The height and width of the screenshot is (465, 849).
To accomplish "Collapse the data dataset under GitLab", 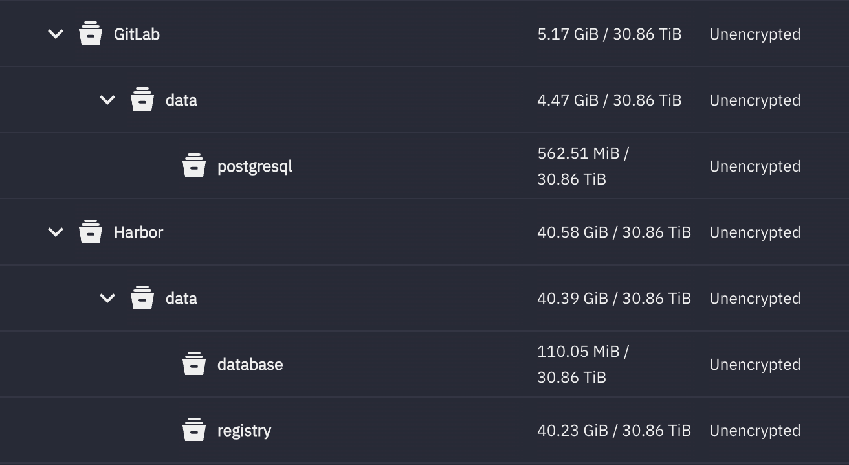I will 107,100.
